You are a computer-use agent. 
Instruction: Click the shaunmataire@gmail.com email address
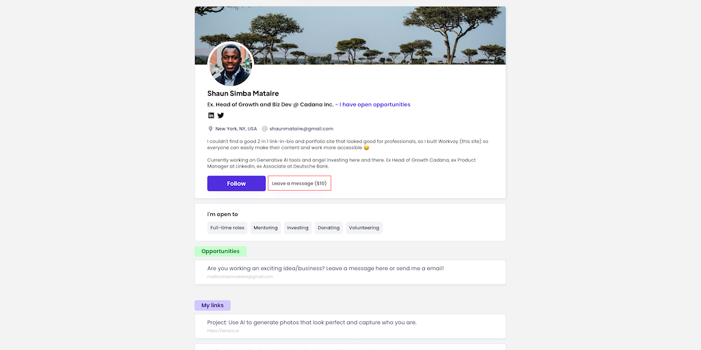301,129
